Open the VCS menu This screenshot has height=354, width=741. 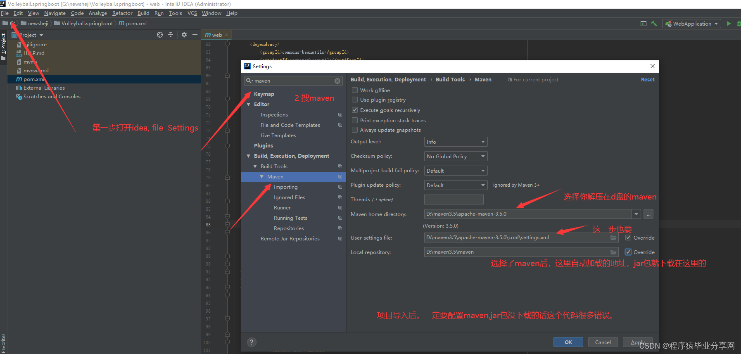point(192,13)
